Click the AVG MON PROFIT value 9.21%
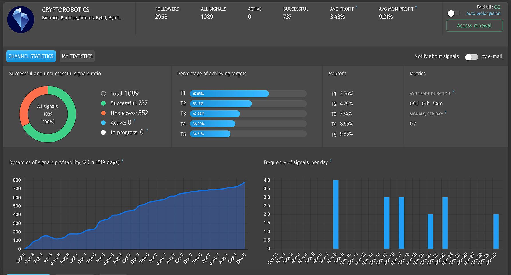This screenshot has width=511, height=275. coord(386,17)
